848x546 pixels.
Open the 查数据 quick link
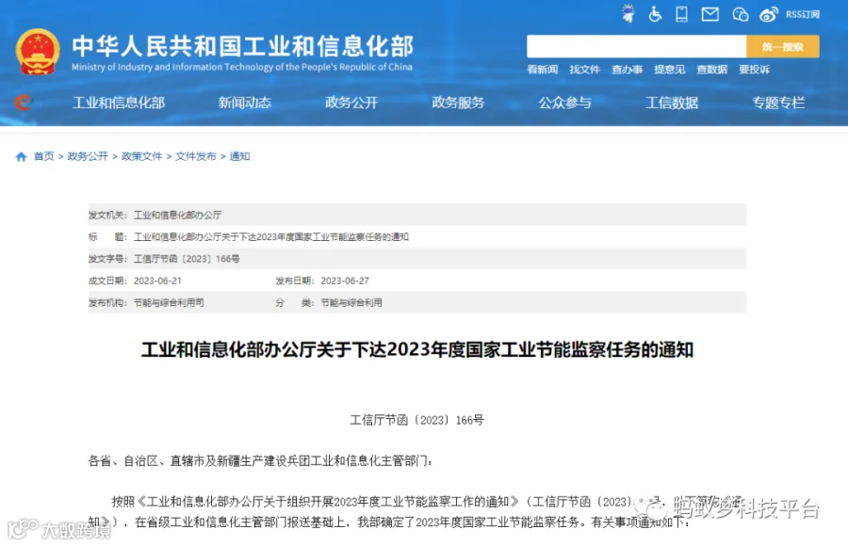[x=711, y=70]
